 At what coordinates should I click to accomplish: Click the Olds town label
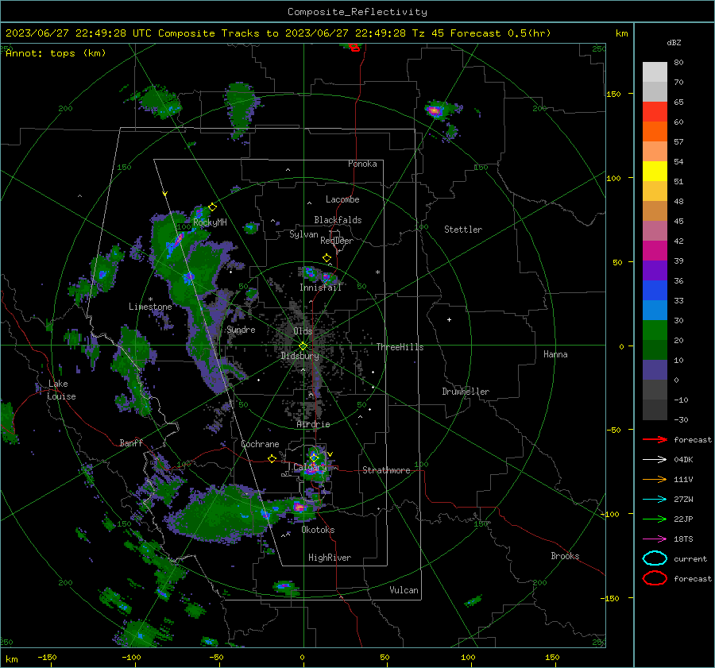(303, 331)
